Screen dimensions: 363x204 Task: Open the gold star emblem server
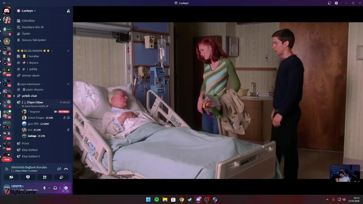click(x=7, y=41)
